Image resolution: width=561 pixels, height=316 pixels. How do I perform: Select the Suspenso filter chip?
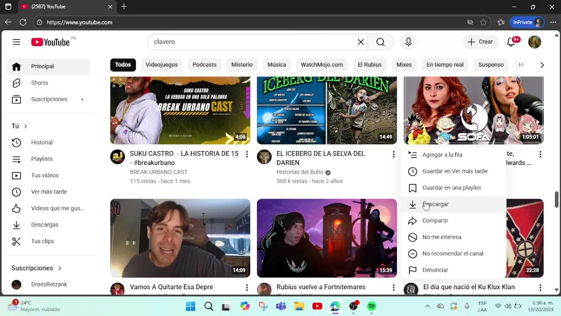pyautogui.click(x=491, y=65)
